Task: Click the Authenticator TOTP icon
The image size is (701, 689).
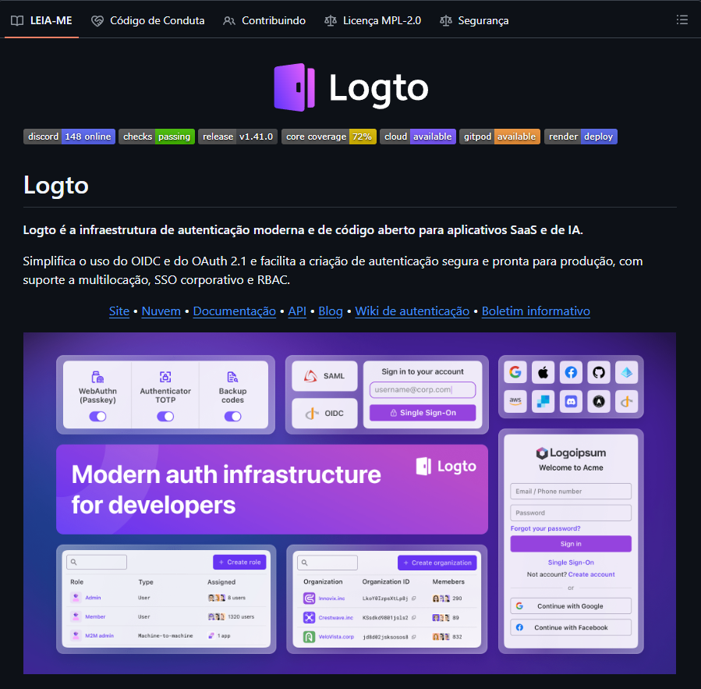Action: [x=165, y=377]
